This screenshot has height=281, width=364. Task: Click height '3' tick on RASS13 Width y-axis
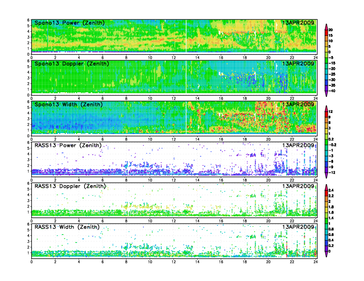tap(28, 242)
